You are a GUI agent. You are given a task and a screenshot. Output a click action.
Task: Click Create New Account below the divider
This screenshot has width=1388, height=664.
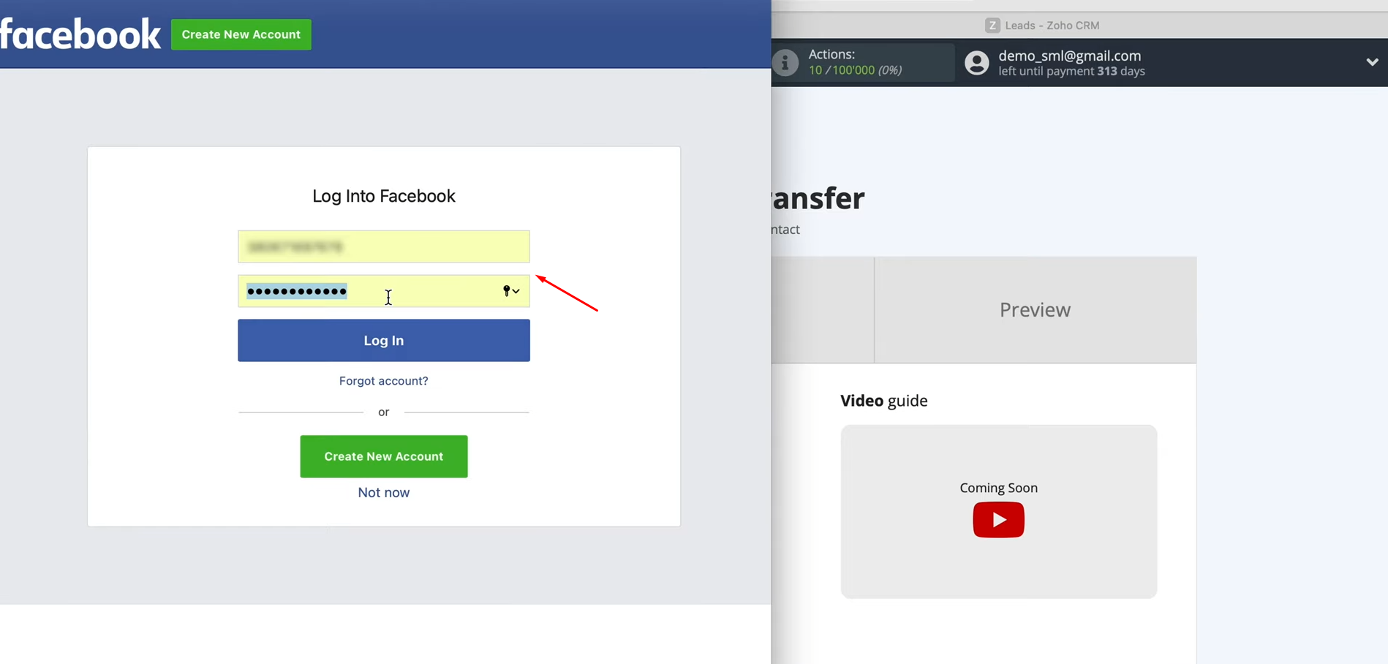coord(383,456)
